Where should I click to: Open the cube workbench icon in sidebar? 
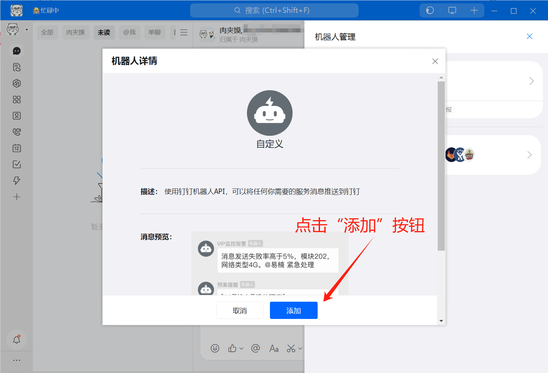(17, 83)
